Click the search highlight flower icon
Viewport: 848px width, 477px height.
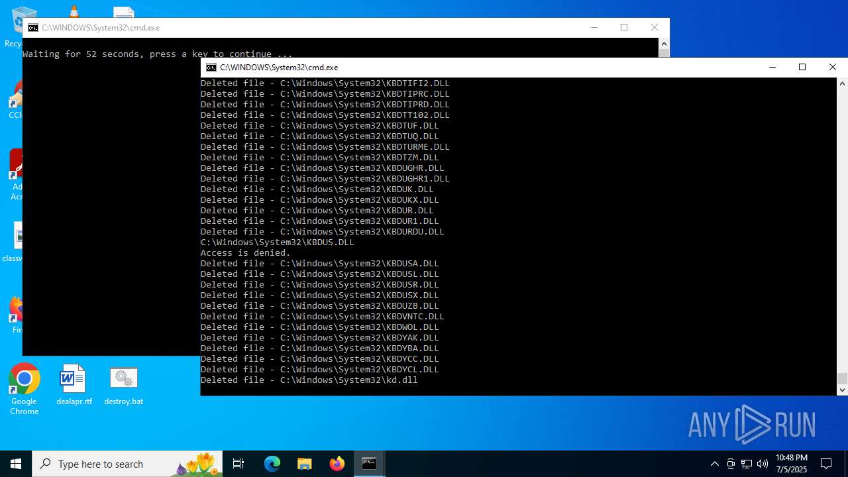coord(197,464)
